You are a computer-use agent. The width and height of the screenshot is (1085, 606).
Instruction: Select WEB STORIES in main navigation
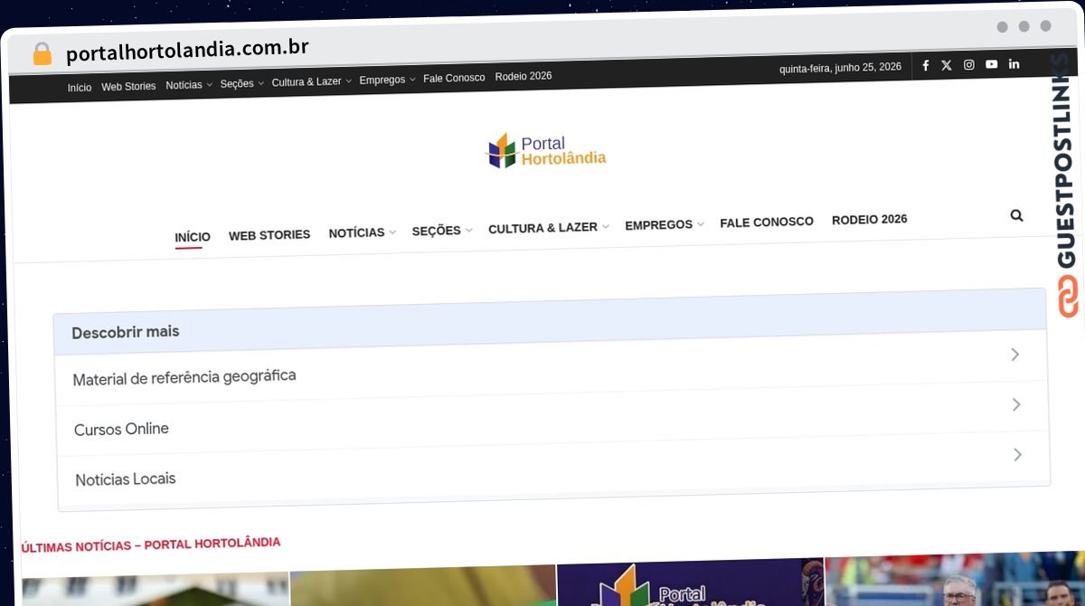tap(269, 235)
